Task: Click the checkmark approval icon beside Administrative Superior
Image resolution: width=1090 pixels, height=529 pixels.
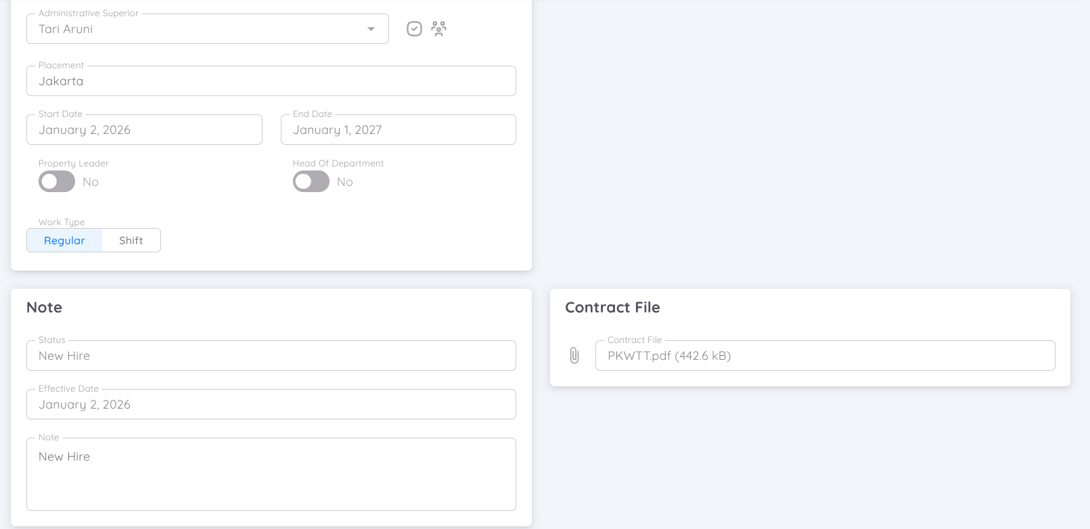Action: tap(414, 28)
